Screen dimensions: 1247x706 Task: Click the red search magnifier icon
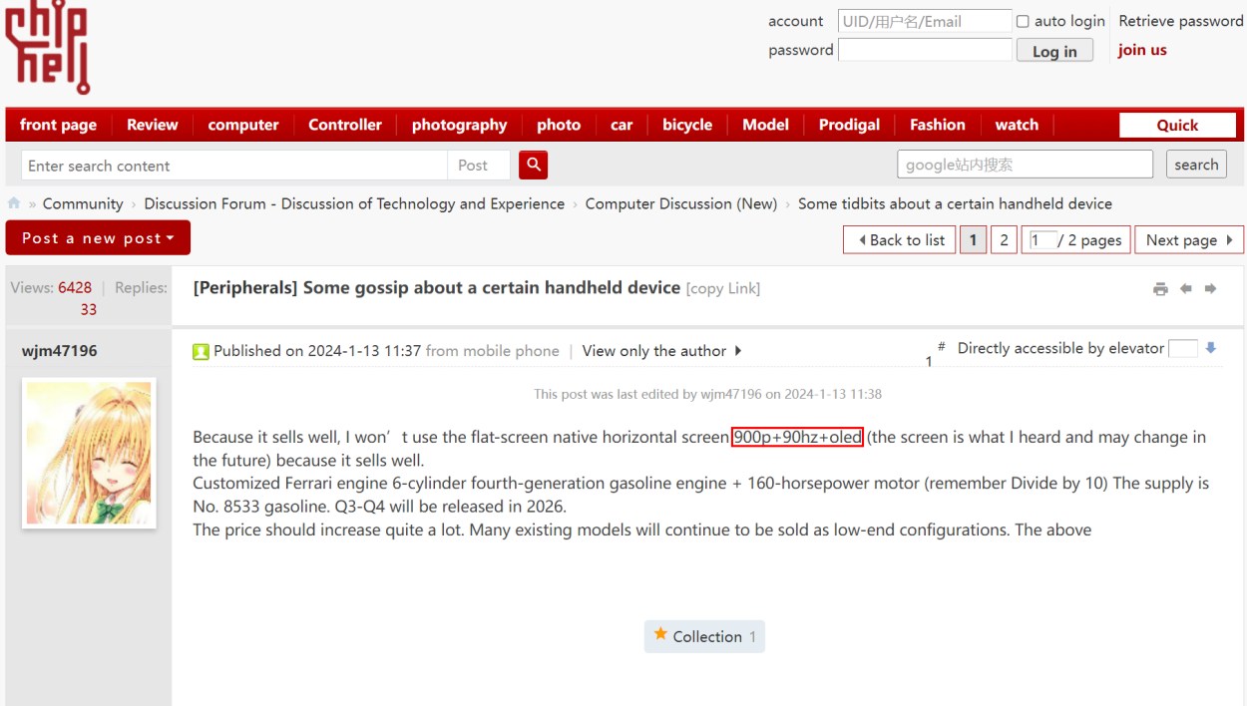coord(534,165)
